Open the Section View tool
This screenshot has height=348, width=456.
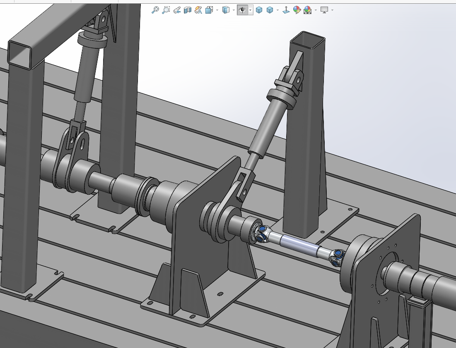pos(188,10)
